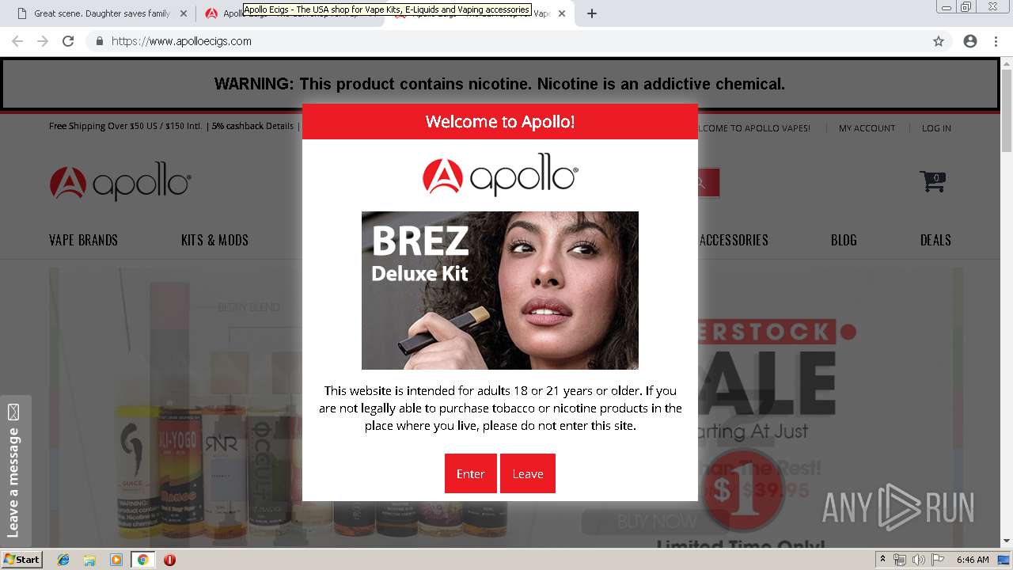Open the Leave a message chat widget
1013x570 pixels.
(15, 471)
